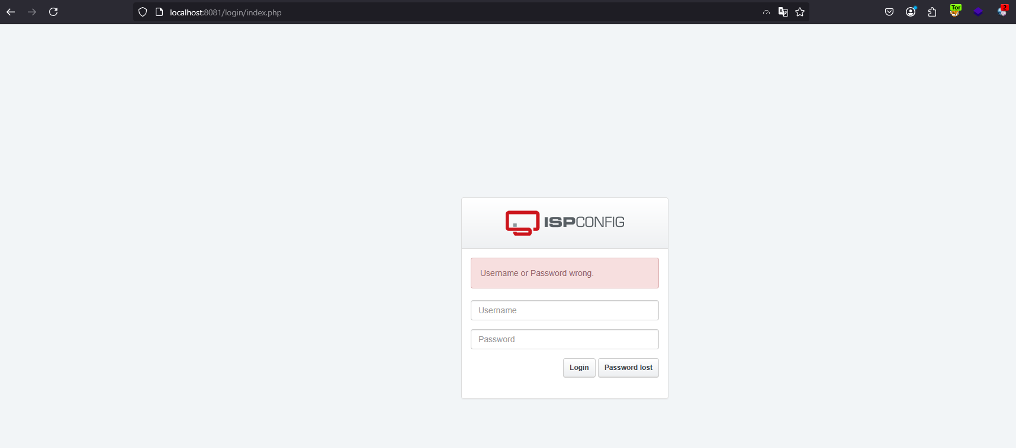Open the Tor extension icon
Viewport: 1016px width, 448px height.
955,11
